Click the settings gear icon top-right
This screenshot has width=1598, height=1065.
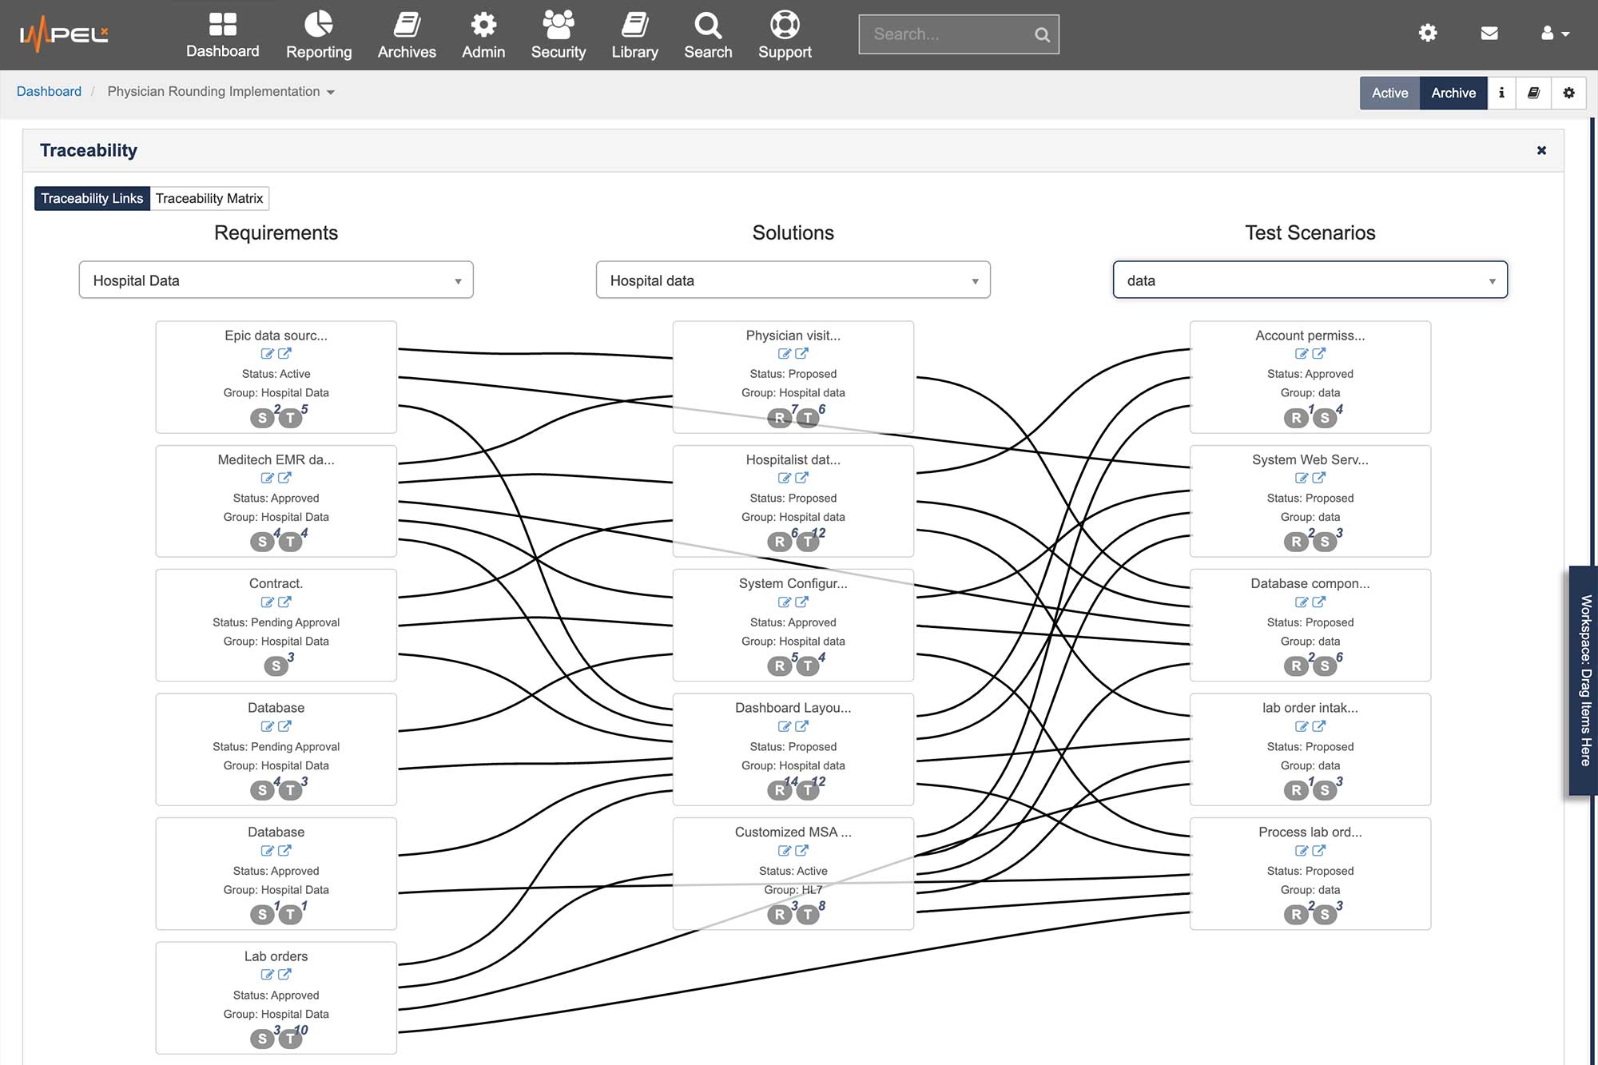pyautogui.click(x=1427, y=34)
